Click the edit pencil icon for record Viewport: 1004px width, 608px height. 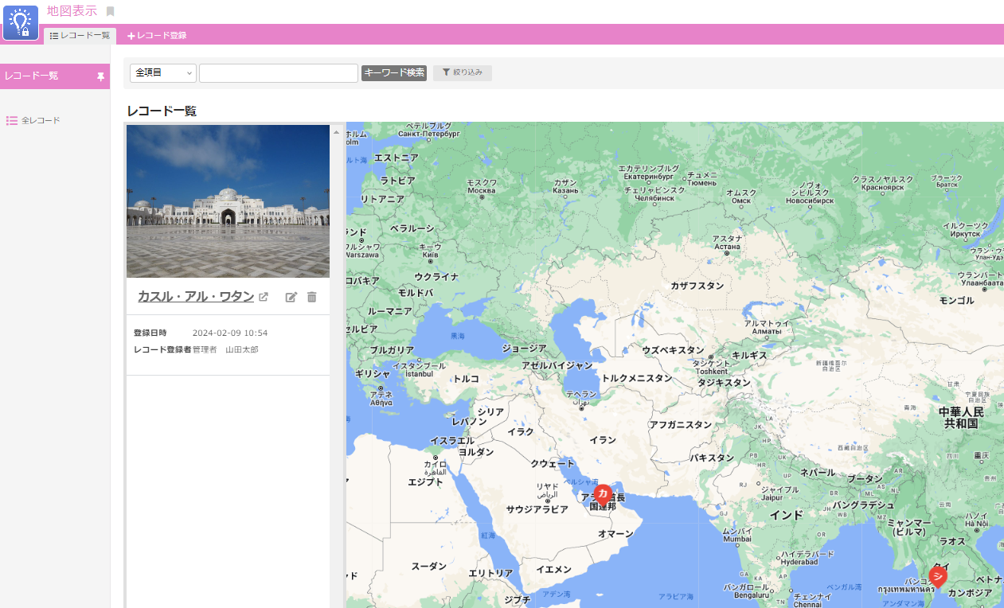[291, 297]
